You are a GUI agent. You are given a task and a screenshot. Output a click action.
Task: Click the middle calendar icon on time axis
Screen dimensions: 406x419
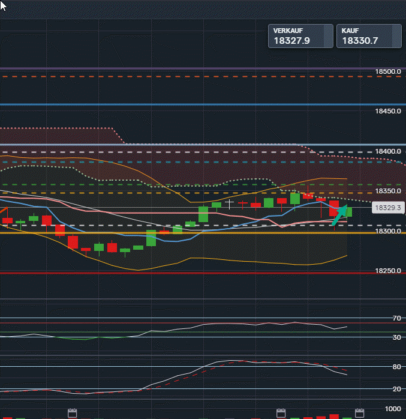click(x=280, y=413)
